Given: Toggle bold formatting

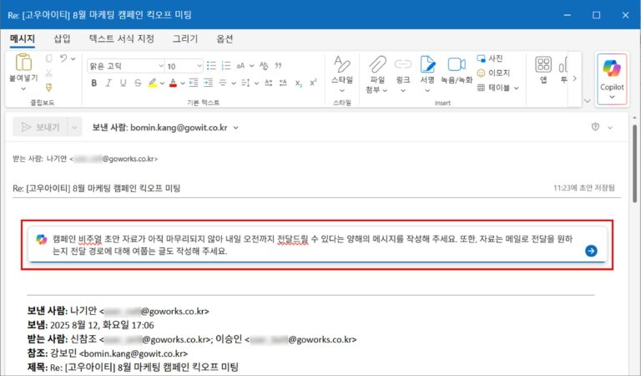Looking at the screenshot, I should tap(94, 83).
